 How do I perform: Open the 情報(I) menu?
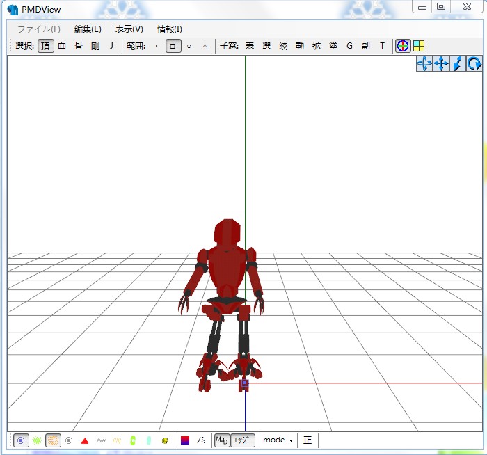point(170,29)
